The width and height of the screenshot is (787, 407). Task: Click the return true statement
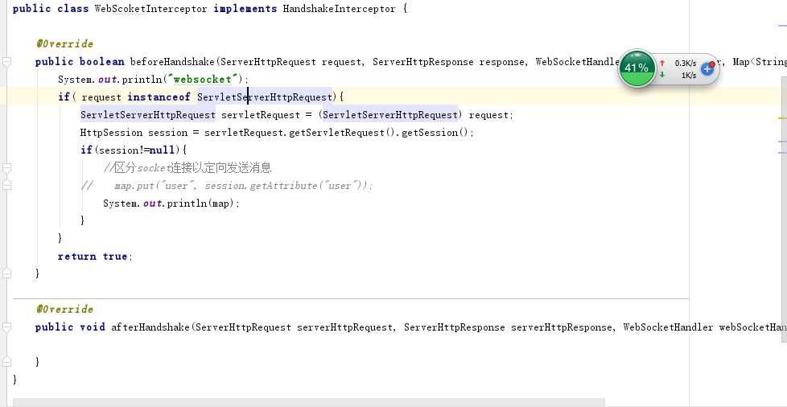(94, 257)
